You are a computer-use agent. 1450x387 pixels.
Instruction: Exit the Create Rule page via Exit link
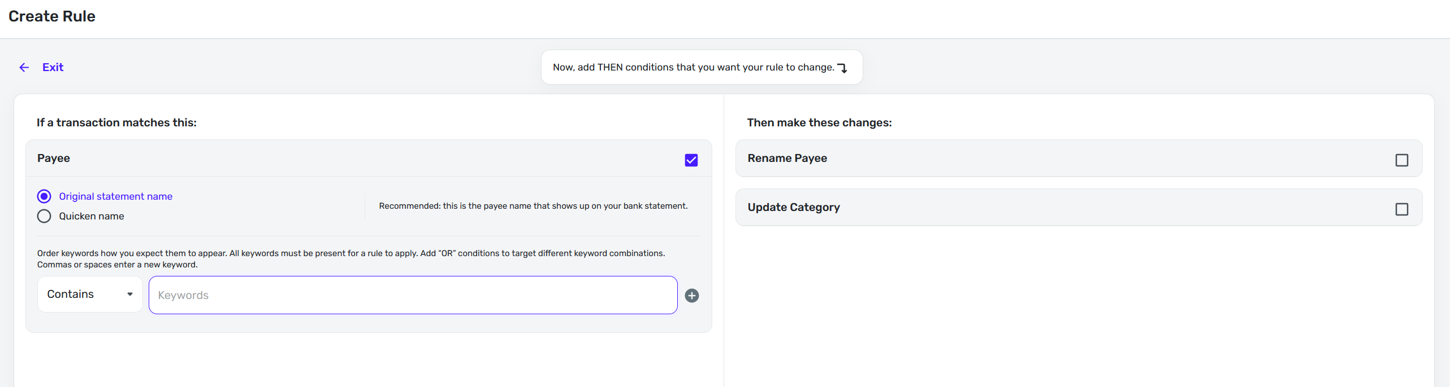click(x=53, y=67)
